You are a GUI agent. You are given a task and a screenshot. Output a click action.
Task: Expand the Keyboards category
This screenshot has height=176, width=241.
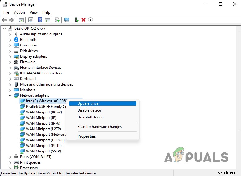tap(10, 79)
